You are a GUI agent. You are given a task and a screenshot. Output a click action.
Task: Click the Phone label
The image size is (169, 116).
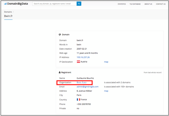[62, 104]
